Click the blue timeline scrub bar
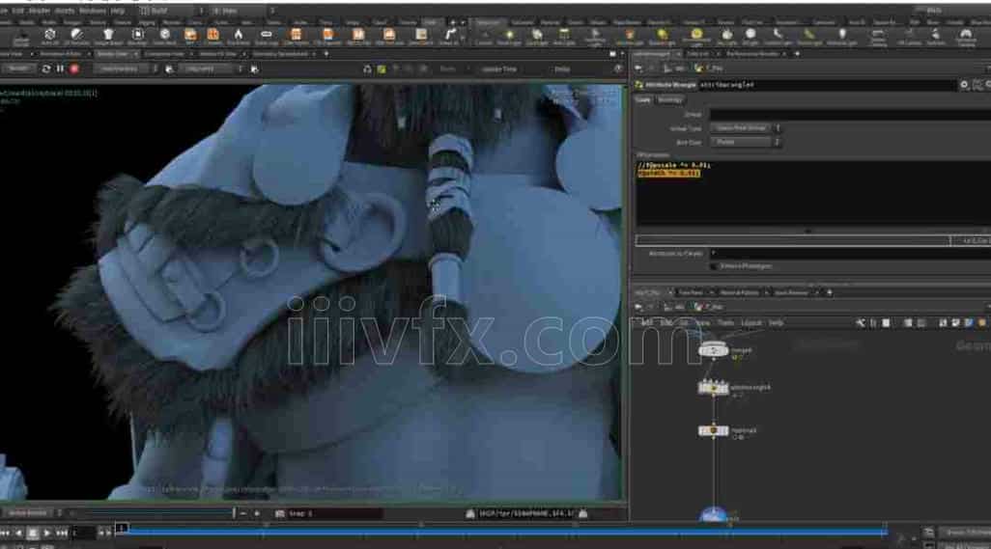 pos(505,533)
